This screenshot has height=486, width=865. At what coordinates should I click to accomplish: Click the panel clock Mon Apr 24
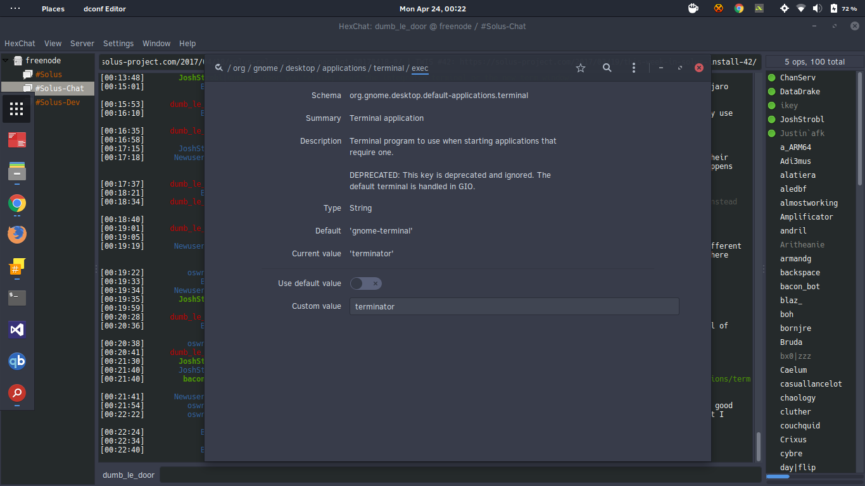(432, 9)
